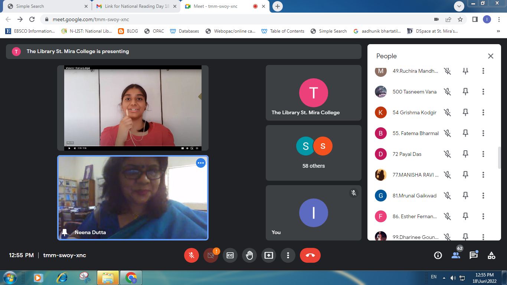Viewport: 507px width, 285px height.
Task: Pin 54 Grishma Kodgir to screen
Action: pos(465,112)
